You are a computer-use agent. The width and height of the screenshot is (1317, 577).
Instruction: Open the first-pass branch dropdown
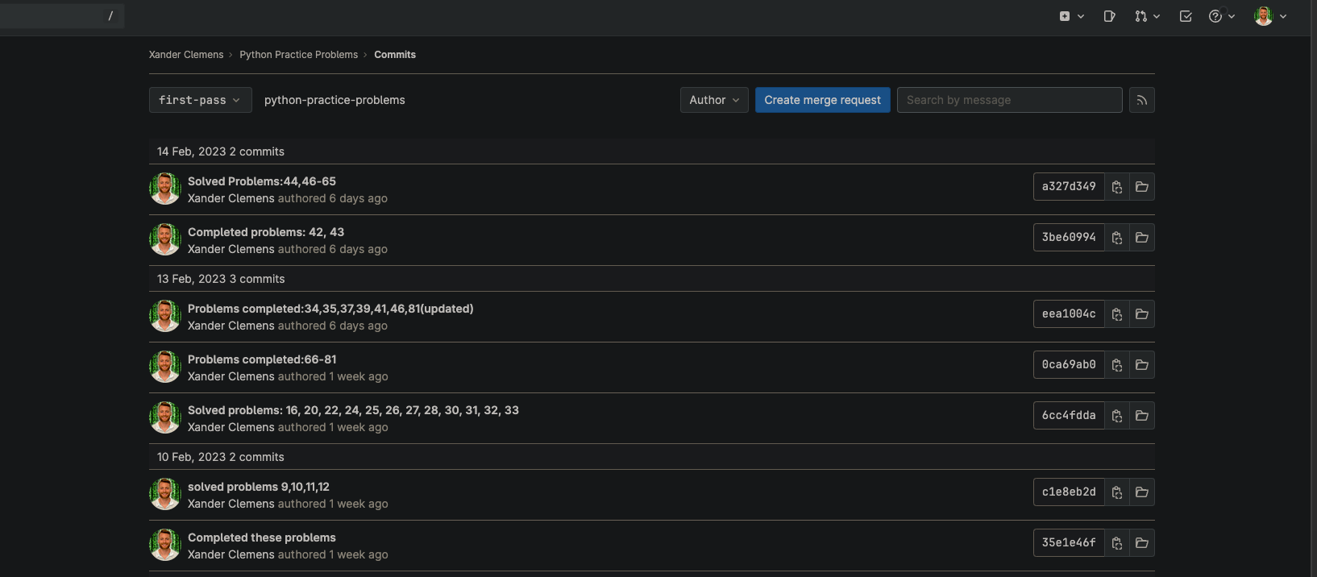201,100
